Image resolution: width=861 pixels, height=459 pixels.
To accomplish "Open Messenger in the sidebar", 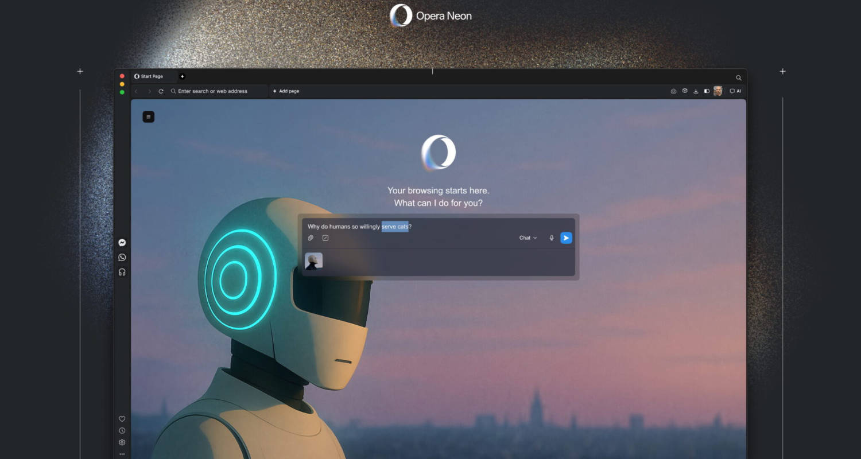I will tap(122, 243).
